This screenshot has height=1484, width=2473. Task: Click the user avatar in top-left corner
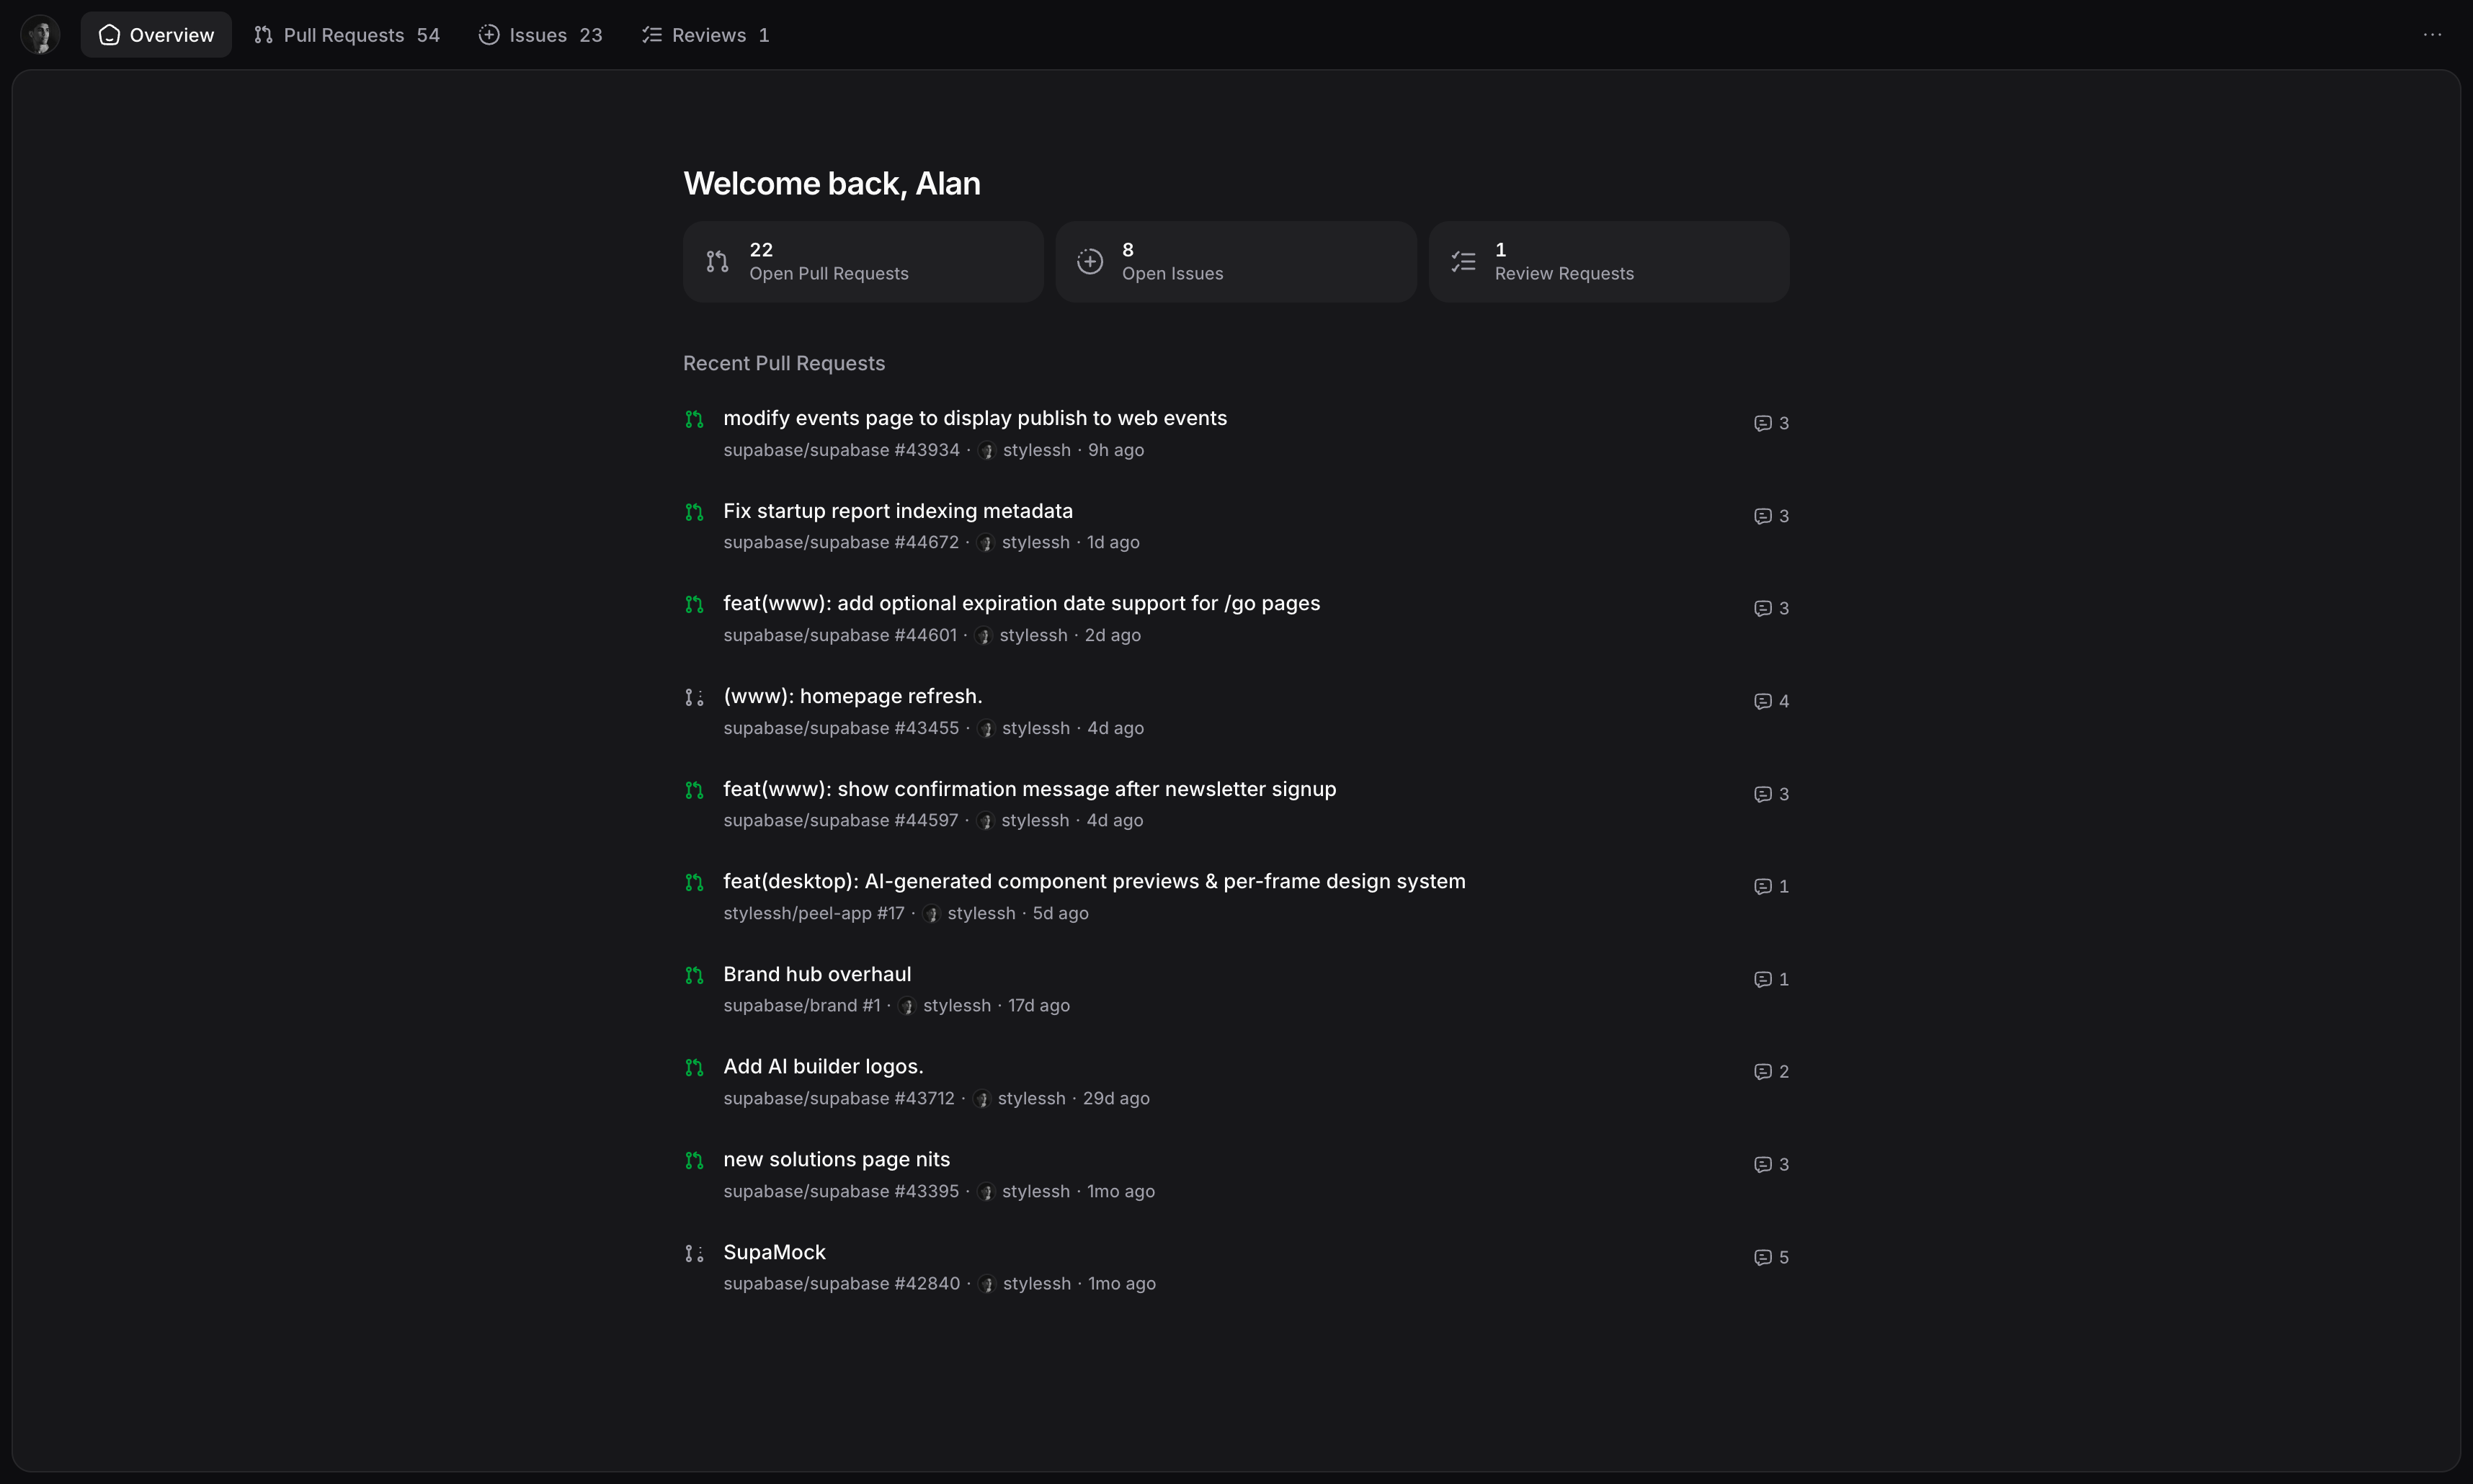coord(40,35)
